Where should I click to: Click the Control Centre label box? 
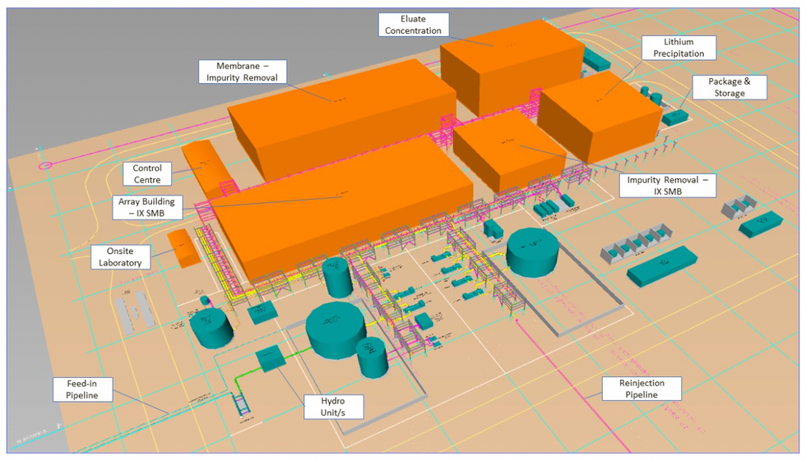147,173
